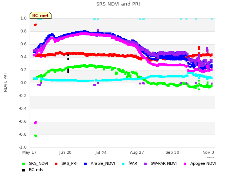This screenshot has height=177, width=237.
Task: Click the BC_ndvi black legend swatch
Action: tap(23, 170)
